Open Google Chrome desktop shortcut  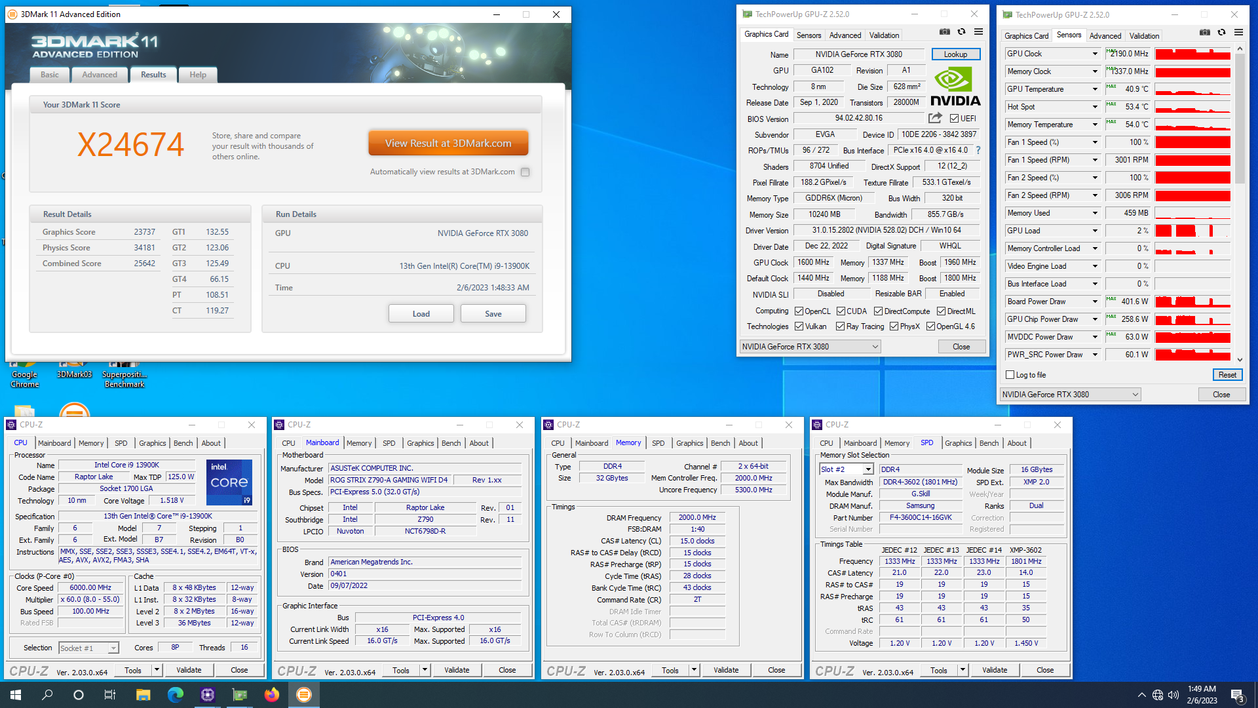pos(24,374)
